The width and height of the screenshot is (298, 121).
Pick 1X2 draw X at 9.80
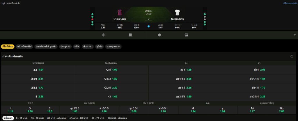(x=31, y=110)
